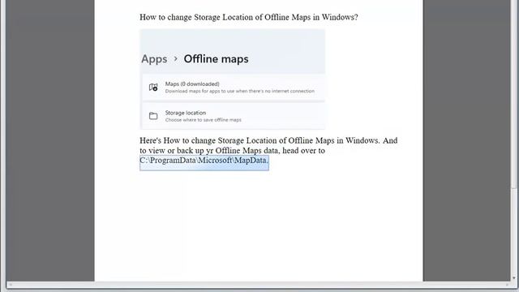
Task: Click 'Storage location' row text
Action: [x=186, y=113]
